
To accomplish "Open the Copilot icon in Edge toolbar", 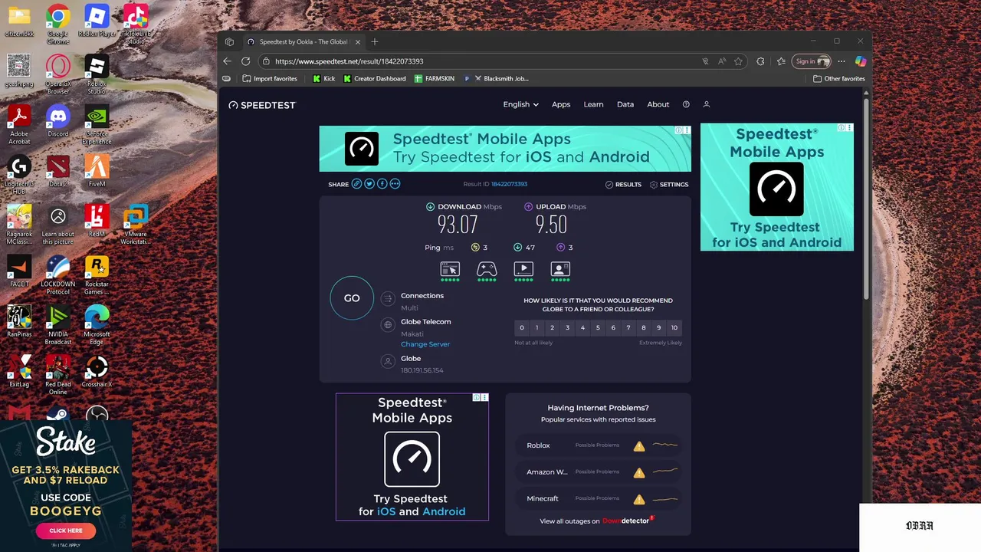I will coord(861,61).
